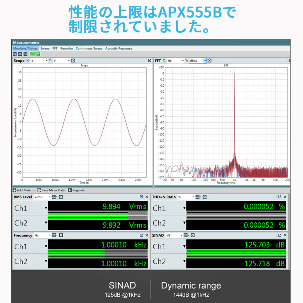Change THD+N Ratio units via % dropdown

pos(193,197)
